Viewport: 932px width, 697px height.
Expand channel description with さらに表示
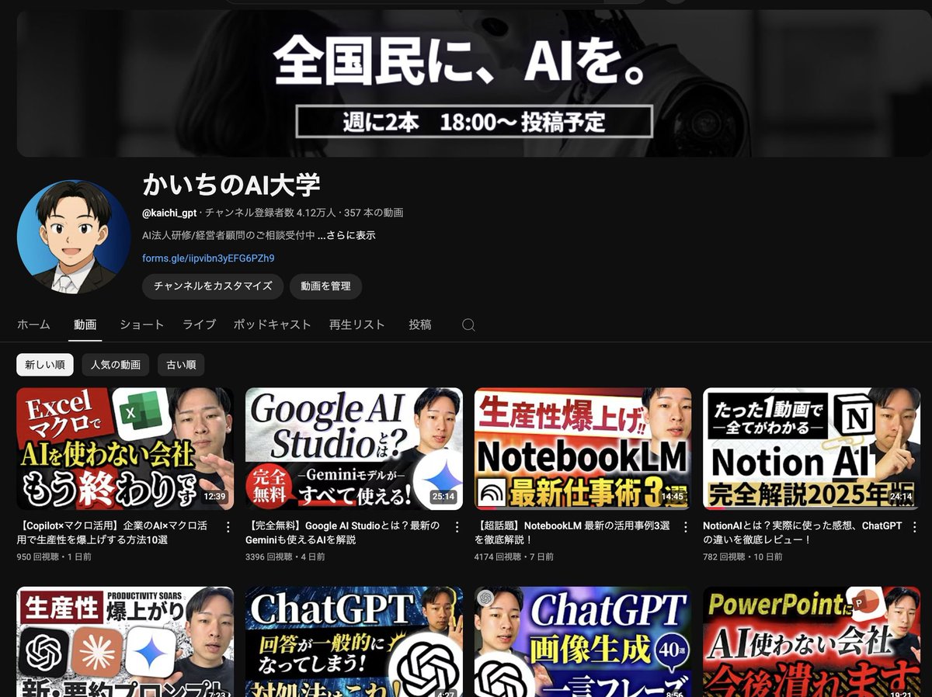(346, 235)
